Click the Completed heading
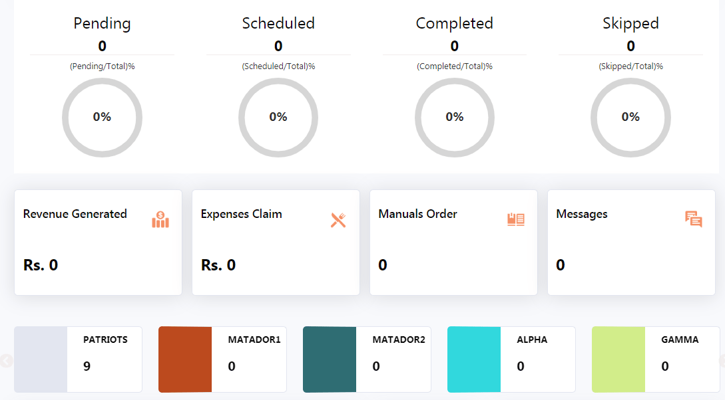This screenshot has height=400, width=725. coord(455,23)
